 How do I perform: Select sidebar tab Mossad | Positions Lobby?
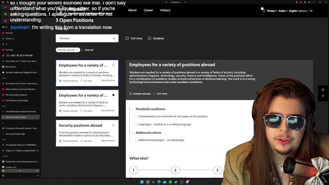pyautogui.click(x=20, y=117)
